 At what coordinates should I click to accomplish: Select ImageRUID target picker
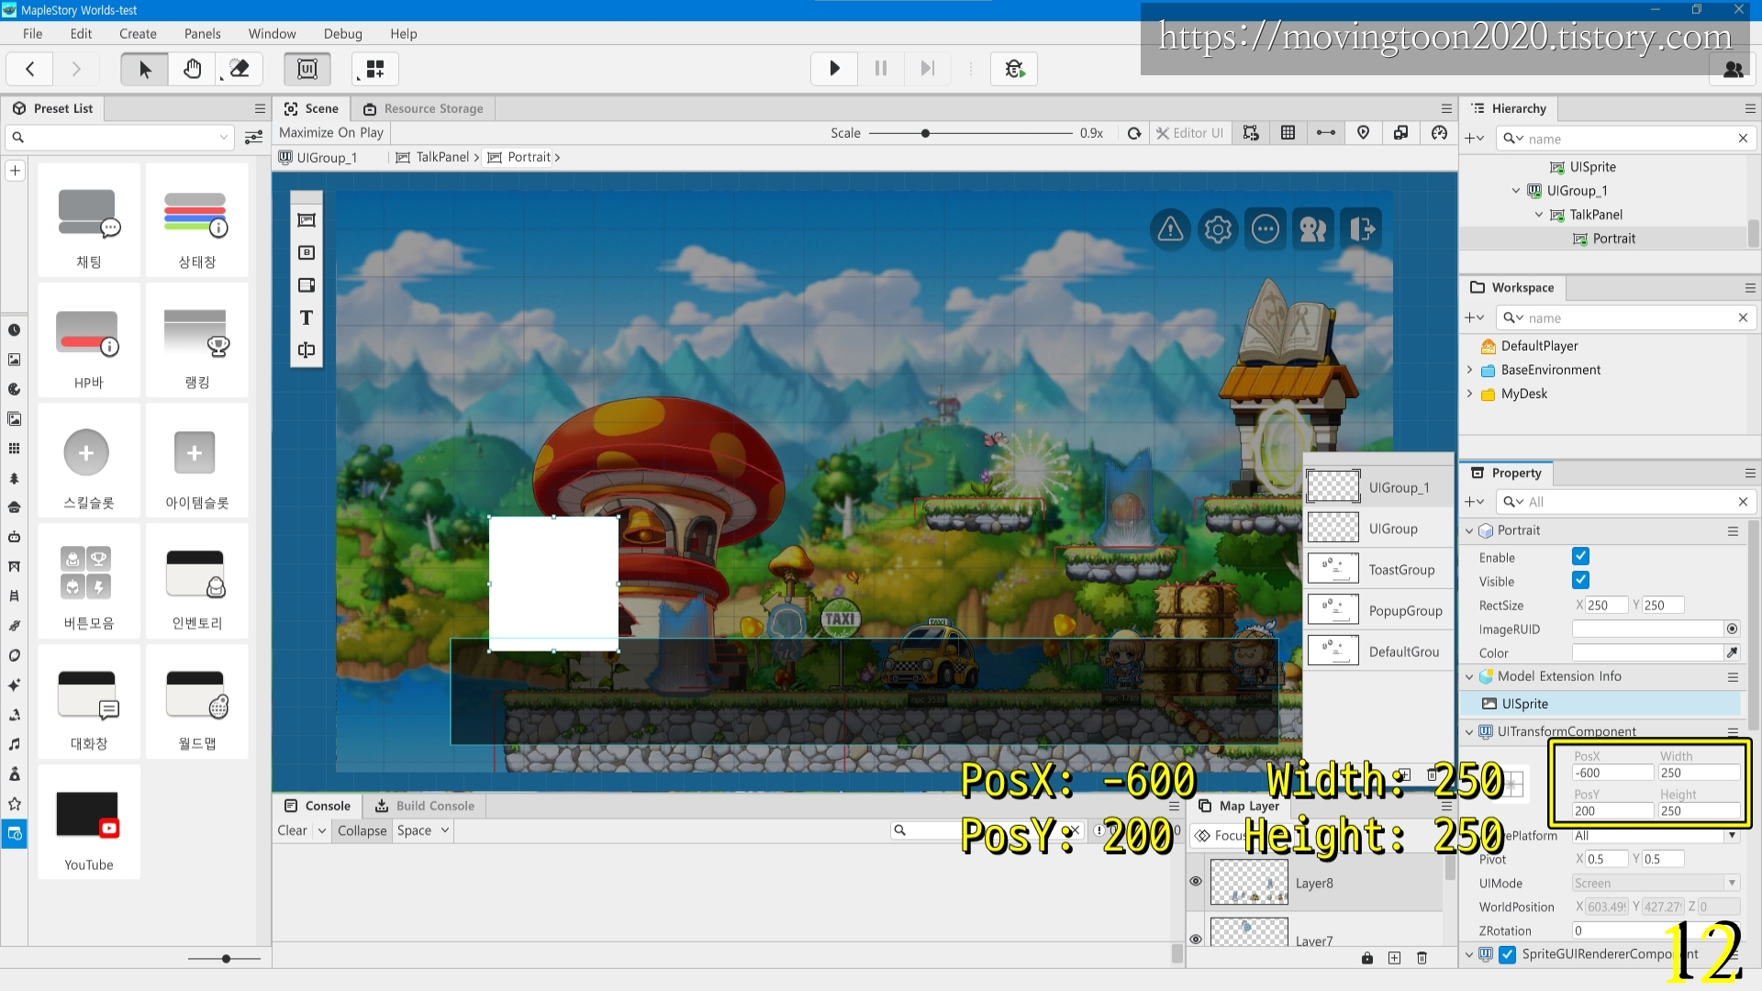[x=1732, y=629]
